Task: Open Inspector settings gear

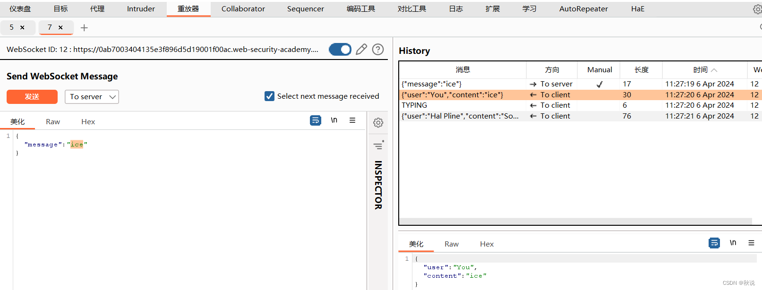Action: pyautogui.click(x=378, y=123)
